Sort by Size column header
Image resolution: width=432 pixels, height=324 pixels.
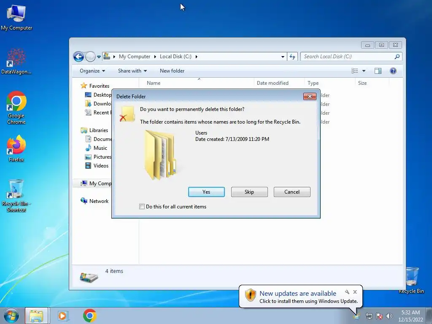[362, 83]
